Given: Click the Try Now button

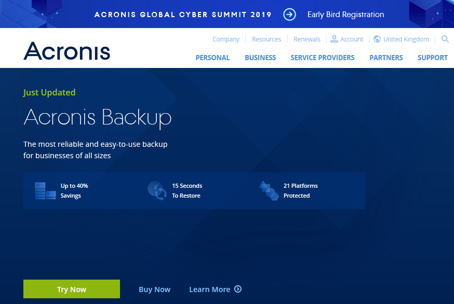Looking at the screenshot, I should 72,289.
